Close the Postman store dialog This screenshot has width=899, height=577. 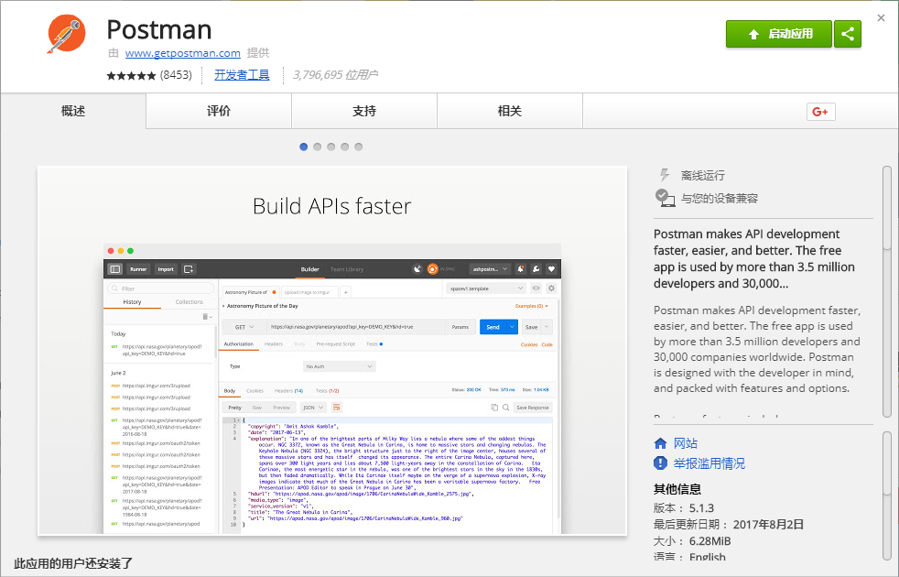point(881,17)
